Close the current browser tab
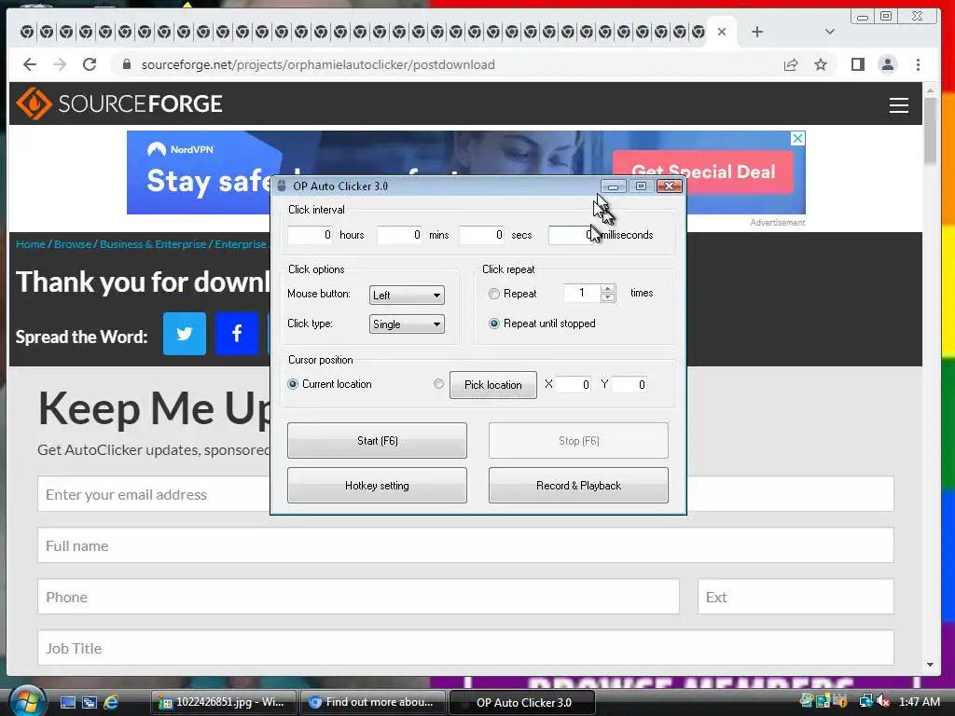Image resolution: width=955 pixels, height=716 pixels. (722, 32)
